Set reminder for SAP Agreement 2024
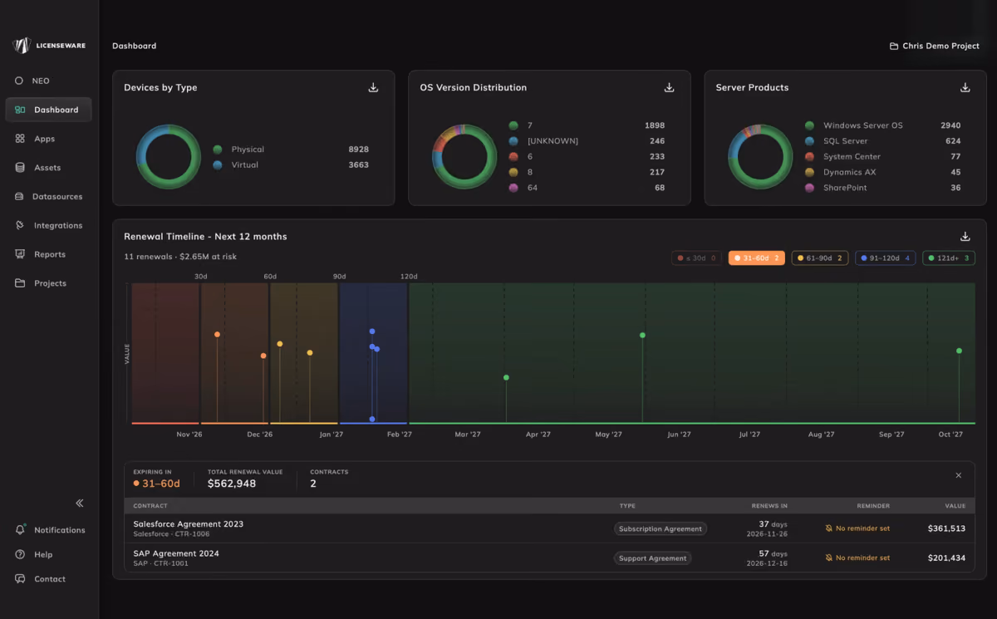Image resolution: width=997 pixels, height=619 pixels. (x=857, y=558)
